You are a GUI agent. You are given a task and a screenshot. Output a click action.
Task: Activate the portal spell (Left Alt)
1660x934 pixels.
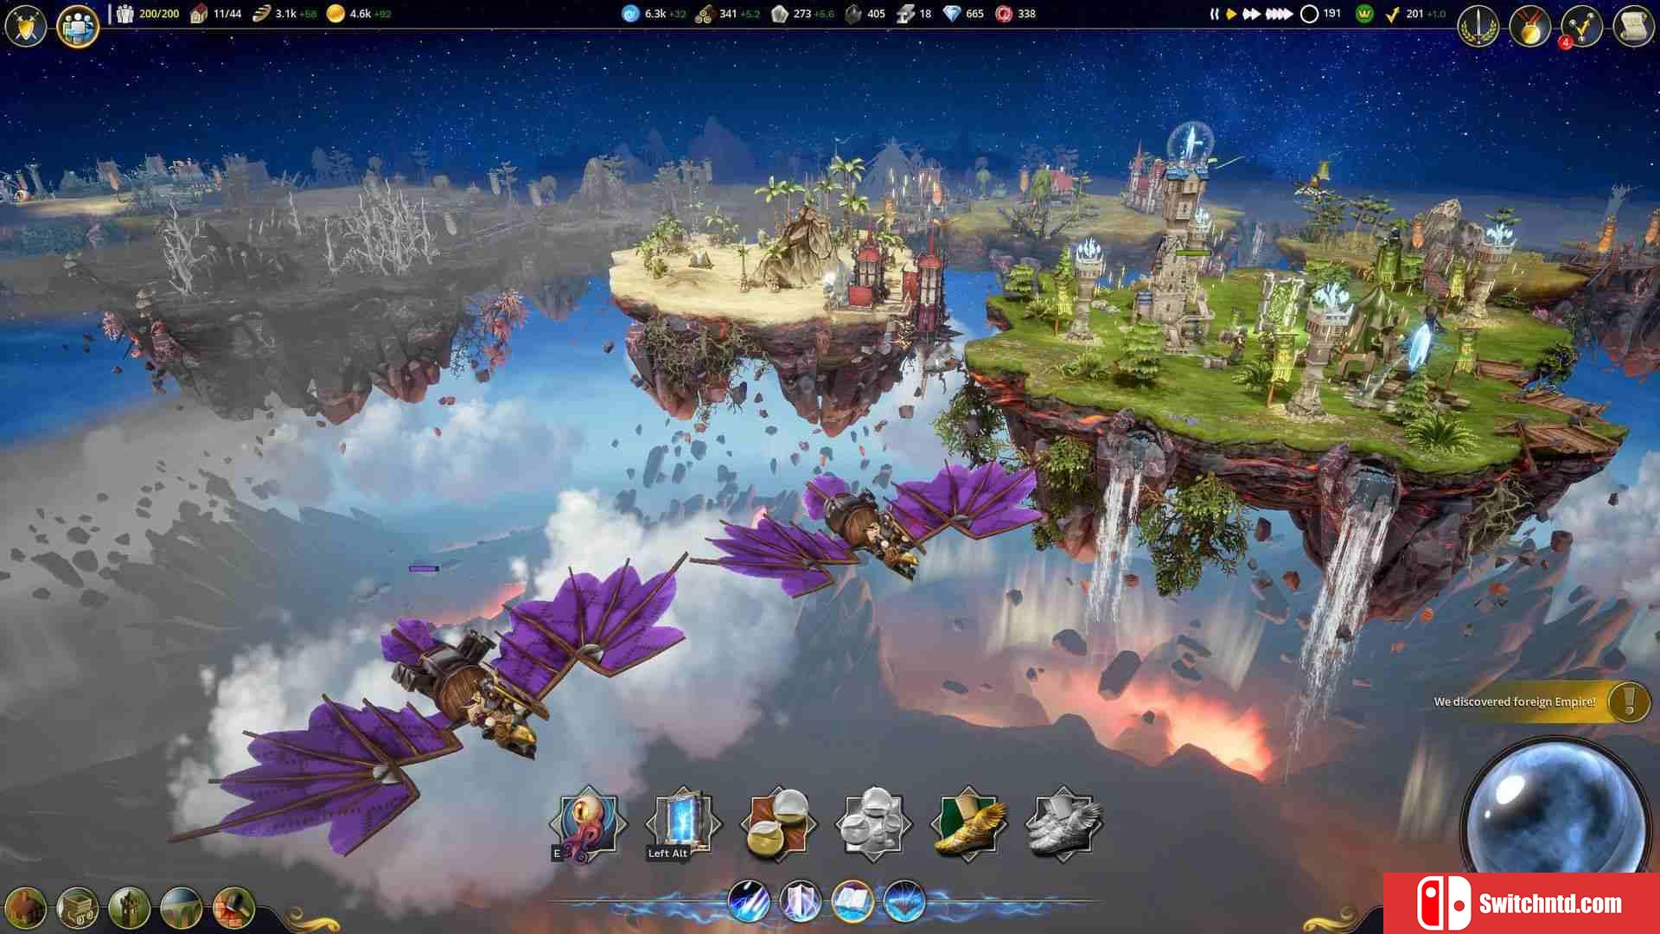(x=683, y=822)
